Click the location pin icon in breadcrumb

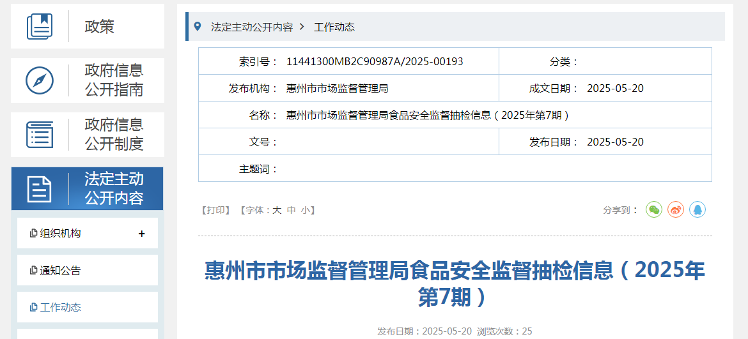click(x=198, y=26)
